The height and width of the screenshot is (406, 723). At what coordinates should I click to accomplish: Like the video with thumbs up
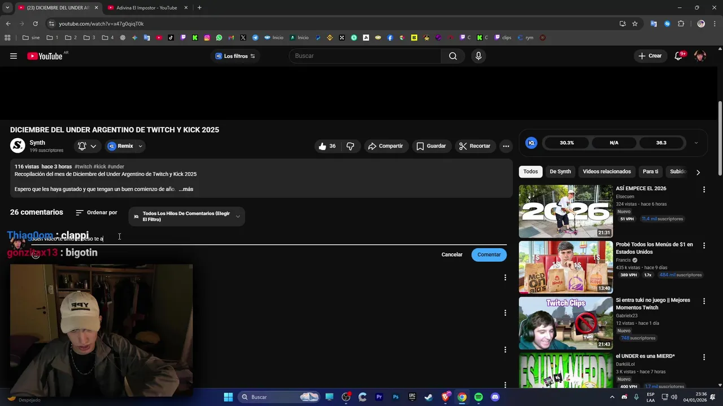click(327, 146)
